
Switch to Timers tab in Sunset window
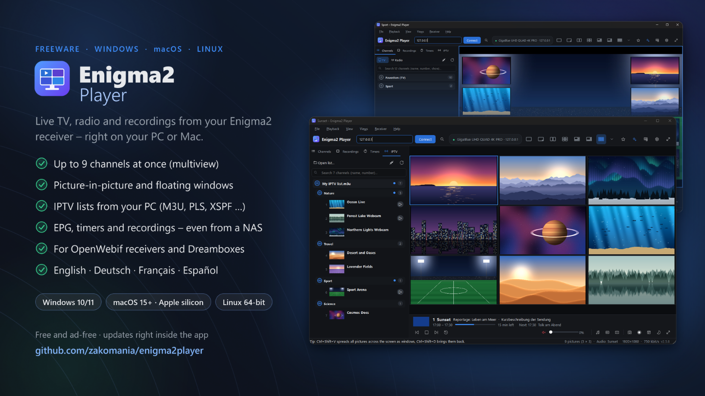click(x=372, y=152)
